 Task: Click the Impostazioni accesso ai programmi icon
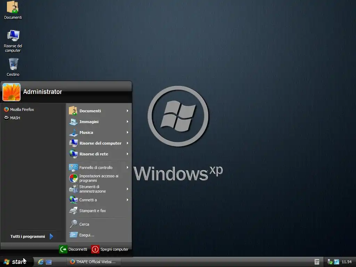tap(73, 178)
